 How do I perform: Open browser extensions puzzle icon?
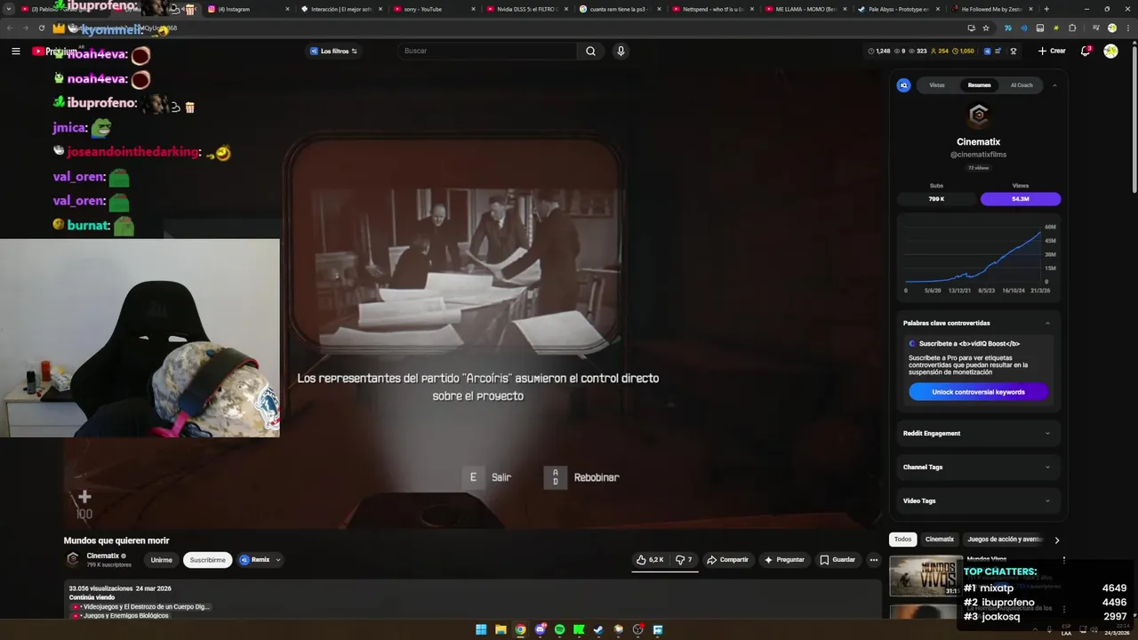[x=1072, y=28]
